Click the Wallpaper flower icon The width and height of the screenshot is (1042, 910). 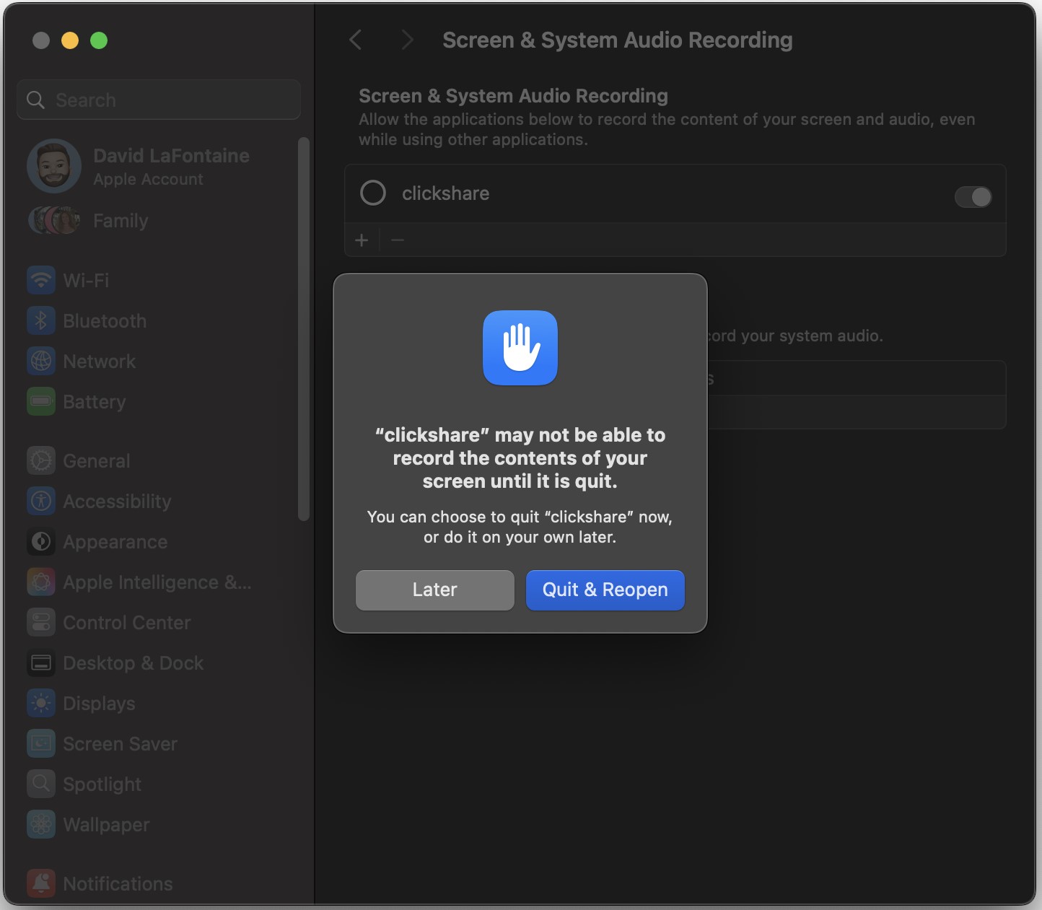(41, 824)
